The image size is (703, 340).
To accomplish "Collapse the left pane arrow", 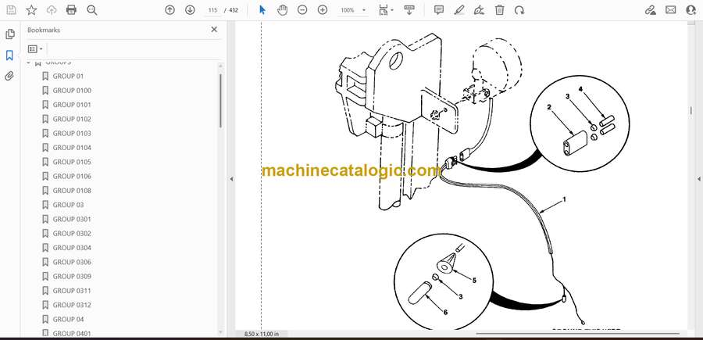I will pos(231,179).
